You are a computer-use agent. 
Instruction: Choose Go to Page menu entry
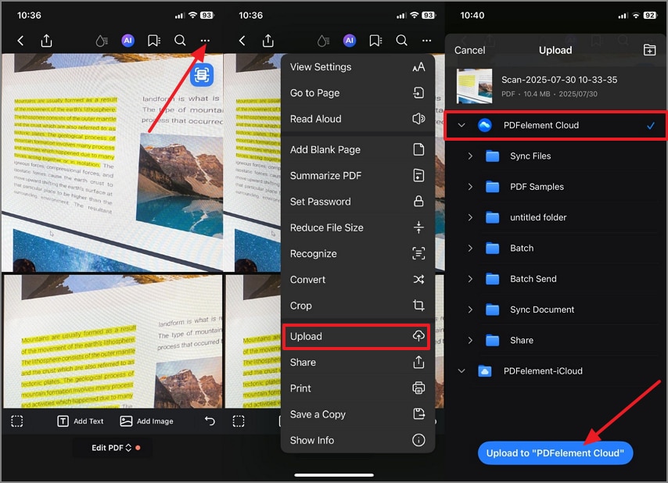point(358,93)
